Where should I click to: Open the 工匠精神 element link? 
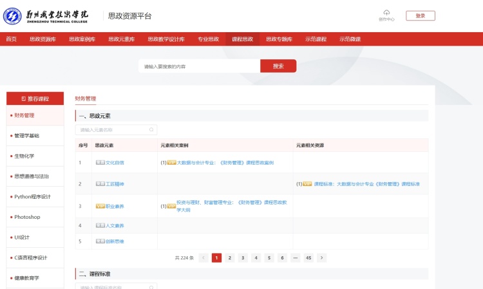coord(115,184)
